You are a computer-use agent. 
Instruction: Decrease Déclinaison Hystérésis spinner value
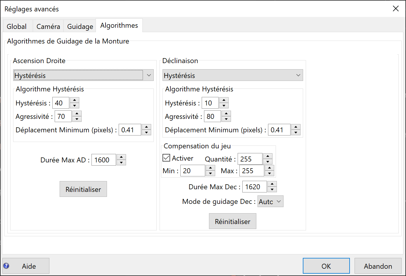coord(224,106)
